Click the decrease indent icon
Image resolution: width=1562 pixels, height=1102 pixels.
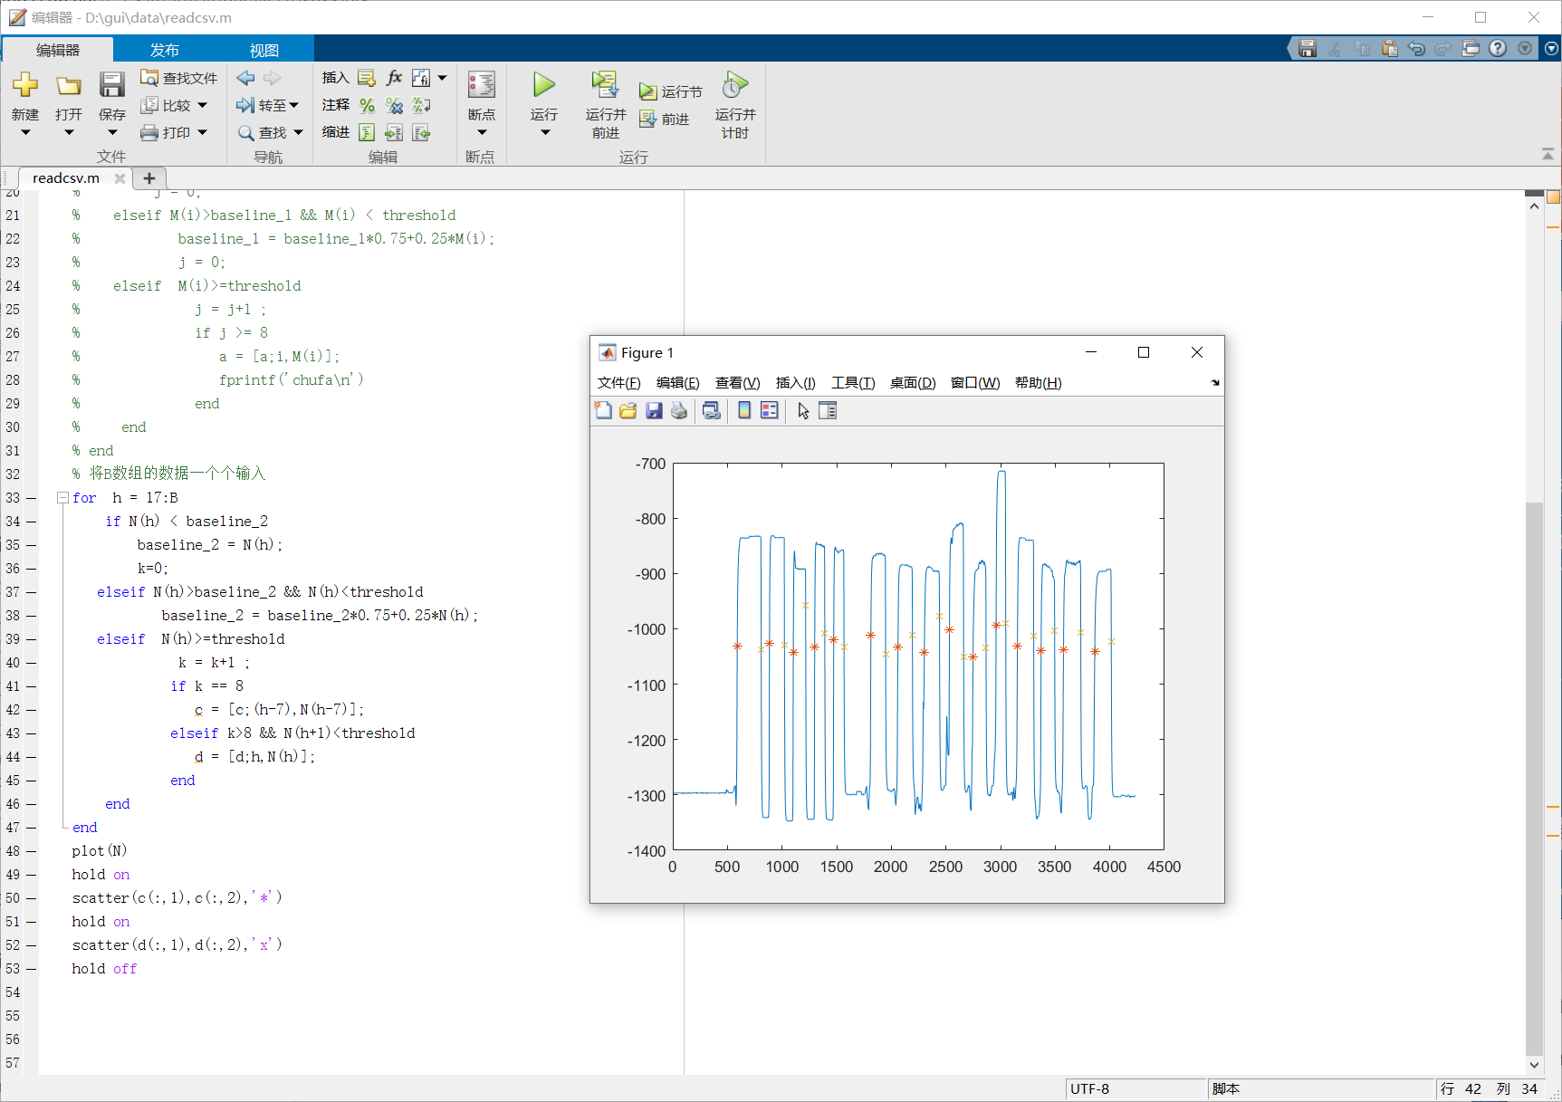[421, 132]
